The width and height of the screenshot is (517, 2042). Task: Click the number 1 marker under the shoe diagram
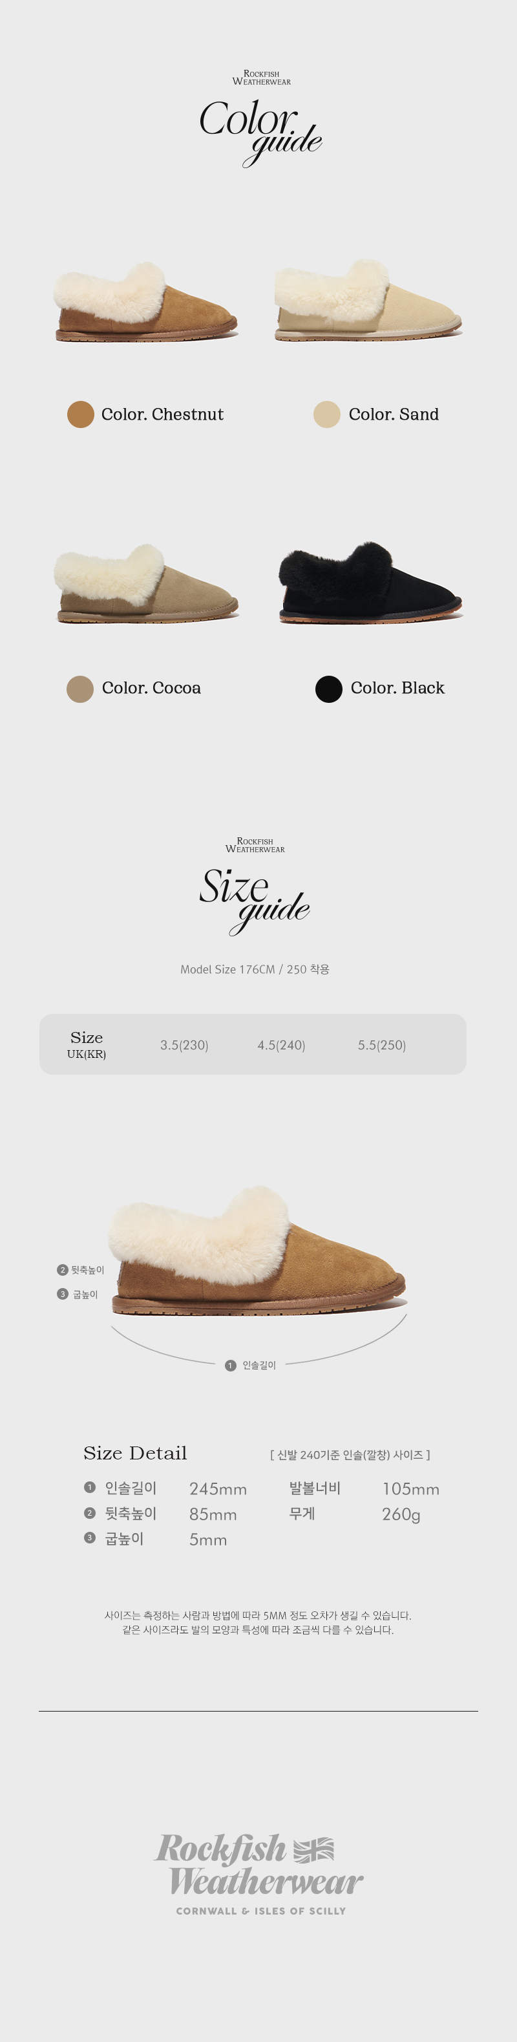pos(231,1365)
